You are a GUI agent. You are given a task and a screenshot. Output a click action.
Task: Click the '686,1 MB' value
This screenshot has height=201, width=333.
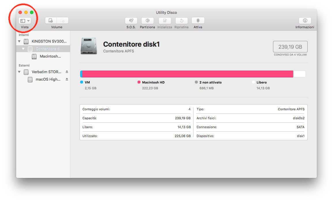(207, 88)
